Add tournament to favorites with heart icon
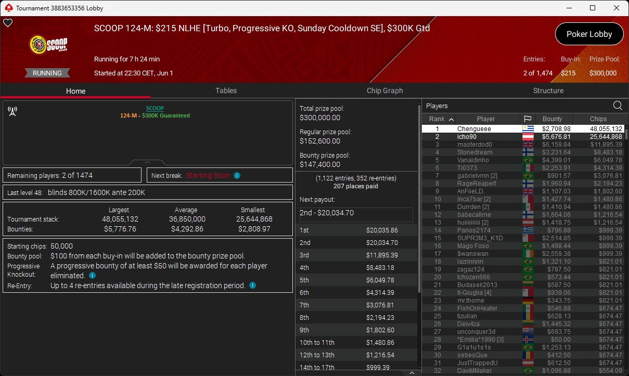Screen dimensions: 629x376 pos(8,23)
